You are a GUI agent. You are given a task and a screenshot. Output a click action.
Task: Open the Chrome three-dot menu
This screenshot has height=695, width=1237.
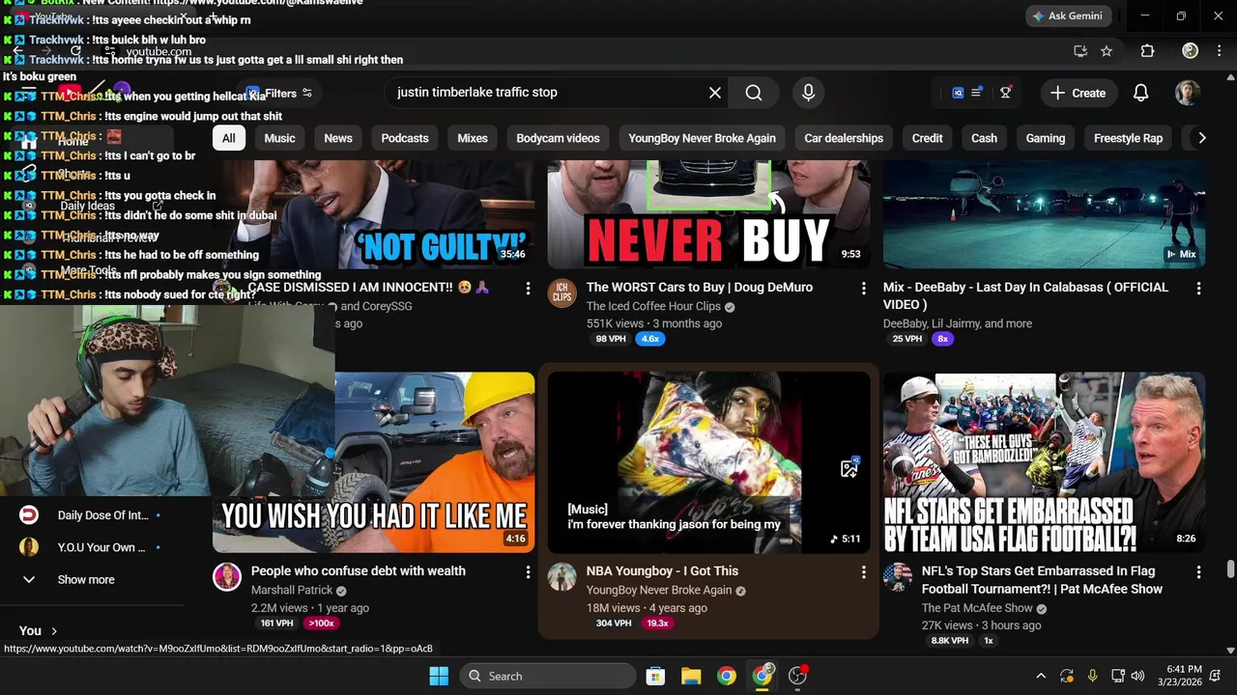(1219, 51)
